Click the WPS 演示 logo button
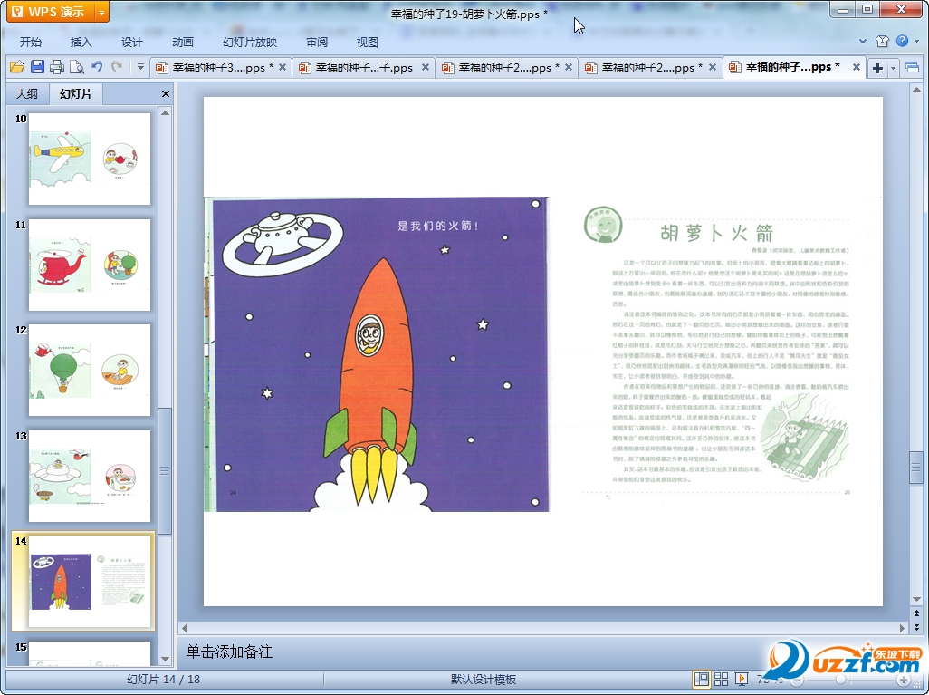Screen dimensions: 929x695 (51, 12)
